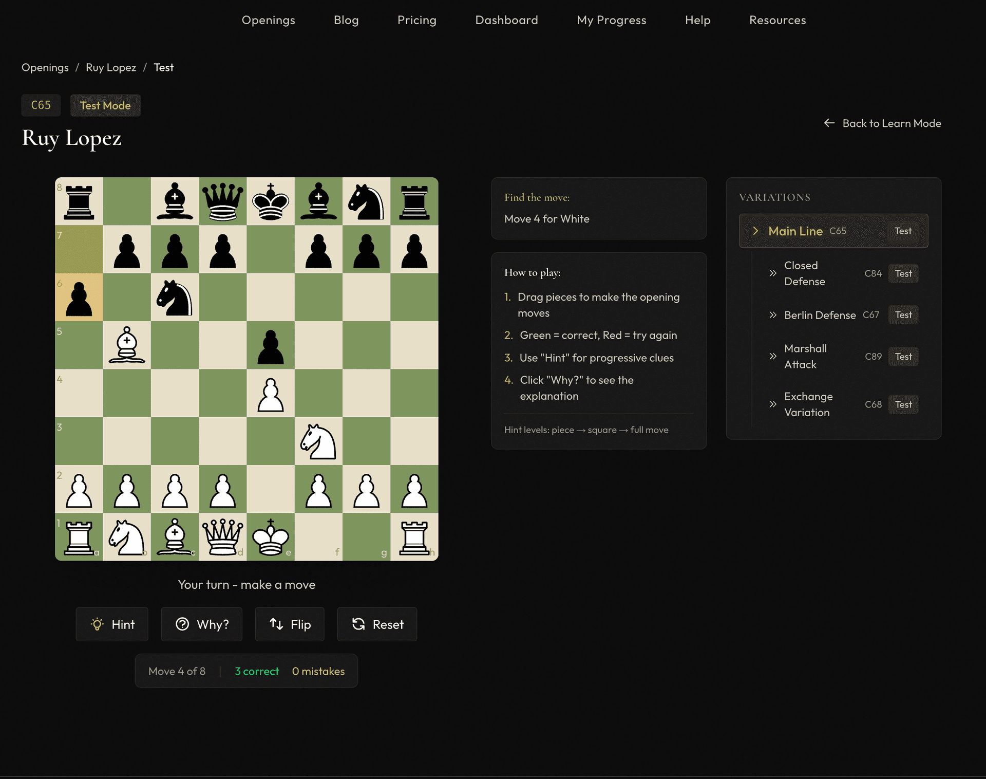Screen dimensions: 986x779
Task: Open My Progress from the navigation bar
Action: click(x=611, y=20)
